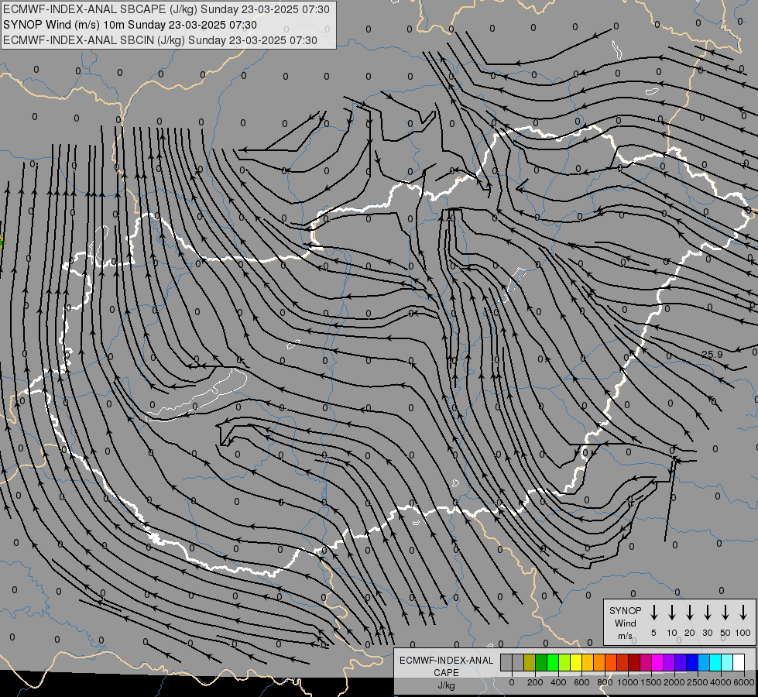Screen dimensions: 758x697
Task: Select the purple swatch at the 2000 tick
Action: 669,663
